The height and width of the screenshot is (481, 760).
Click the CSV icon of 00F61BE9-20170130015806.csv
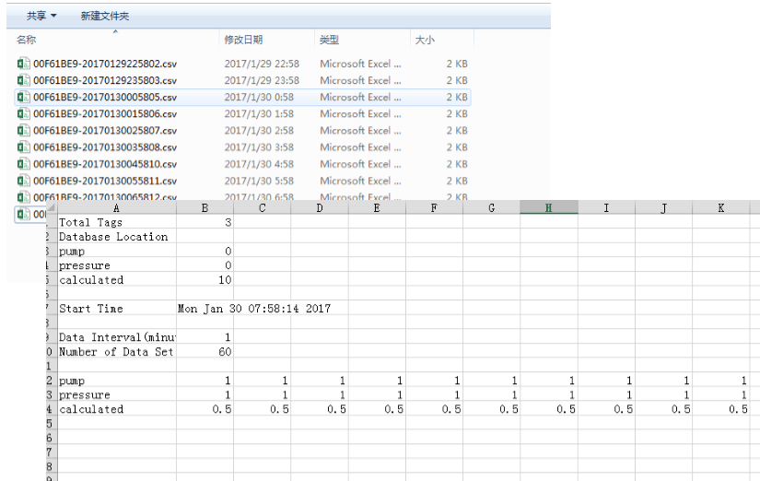[24, 114]
